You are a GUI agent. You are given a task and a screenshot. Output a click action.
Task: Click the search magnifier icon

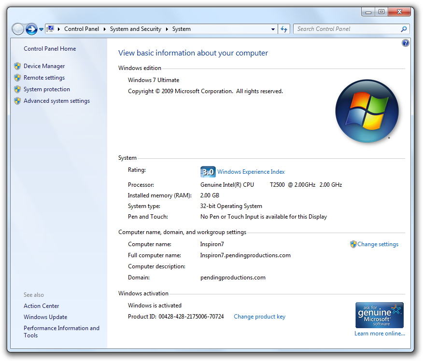(x=404, y=29)
